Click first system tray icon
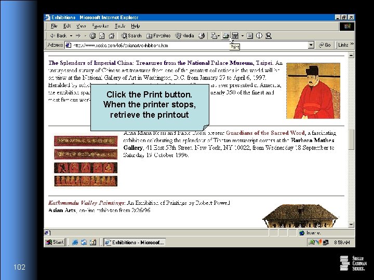The height and width of the screenshot is (280, 374). click(312, 242)
